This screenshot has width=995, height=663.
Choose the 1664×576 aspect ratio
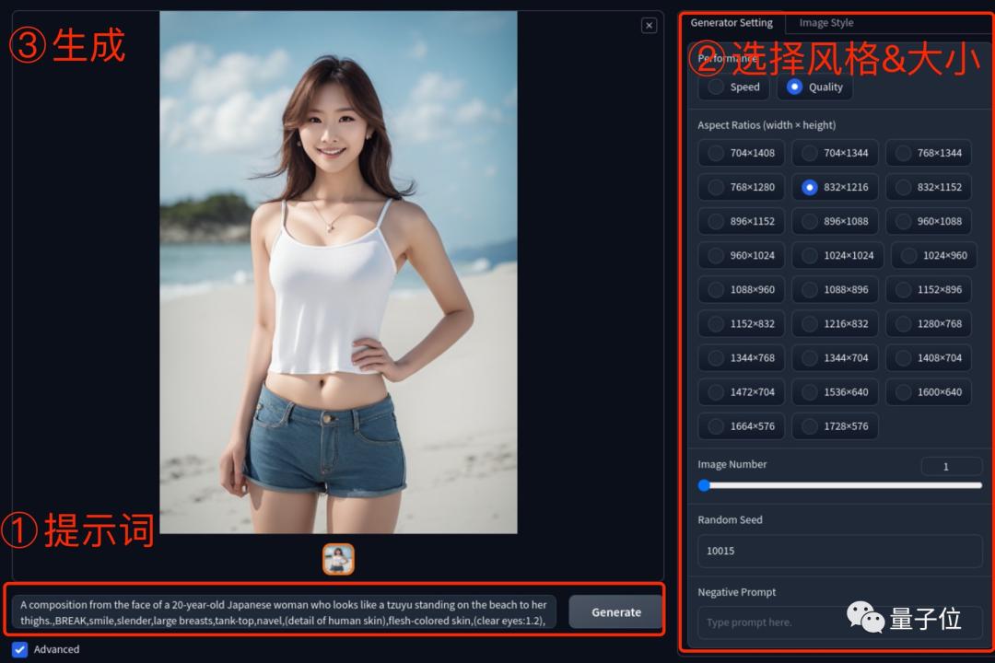coord(741,426)
